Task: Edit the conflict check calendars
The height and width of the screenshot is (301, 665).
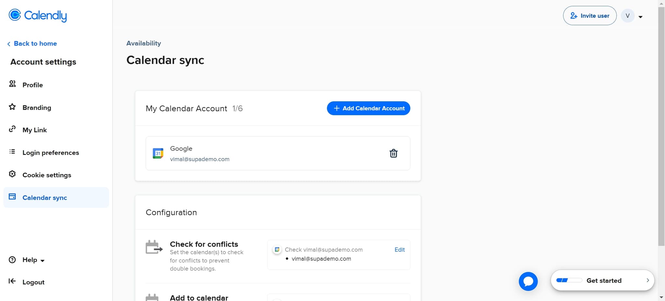Action: coord(399,249)
